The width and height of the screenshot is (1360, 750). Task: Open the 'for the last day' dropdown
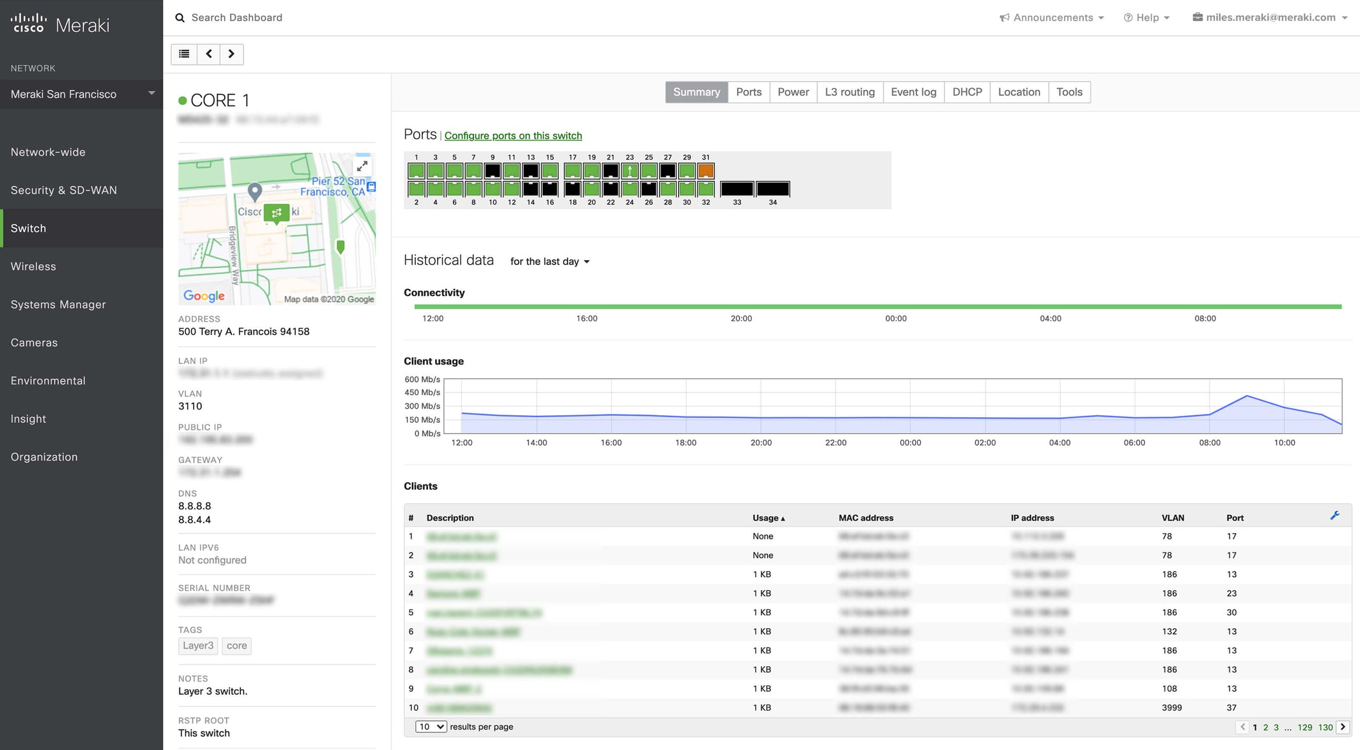(x=549, y=262)
